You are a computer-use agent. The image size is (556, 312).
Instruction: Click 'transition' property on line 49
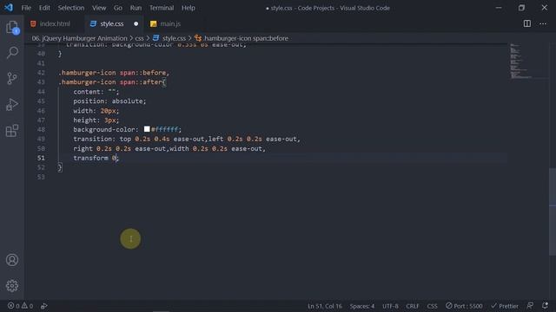(x=92, y=139)
